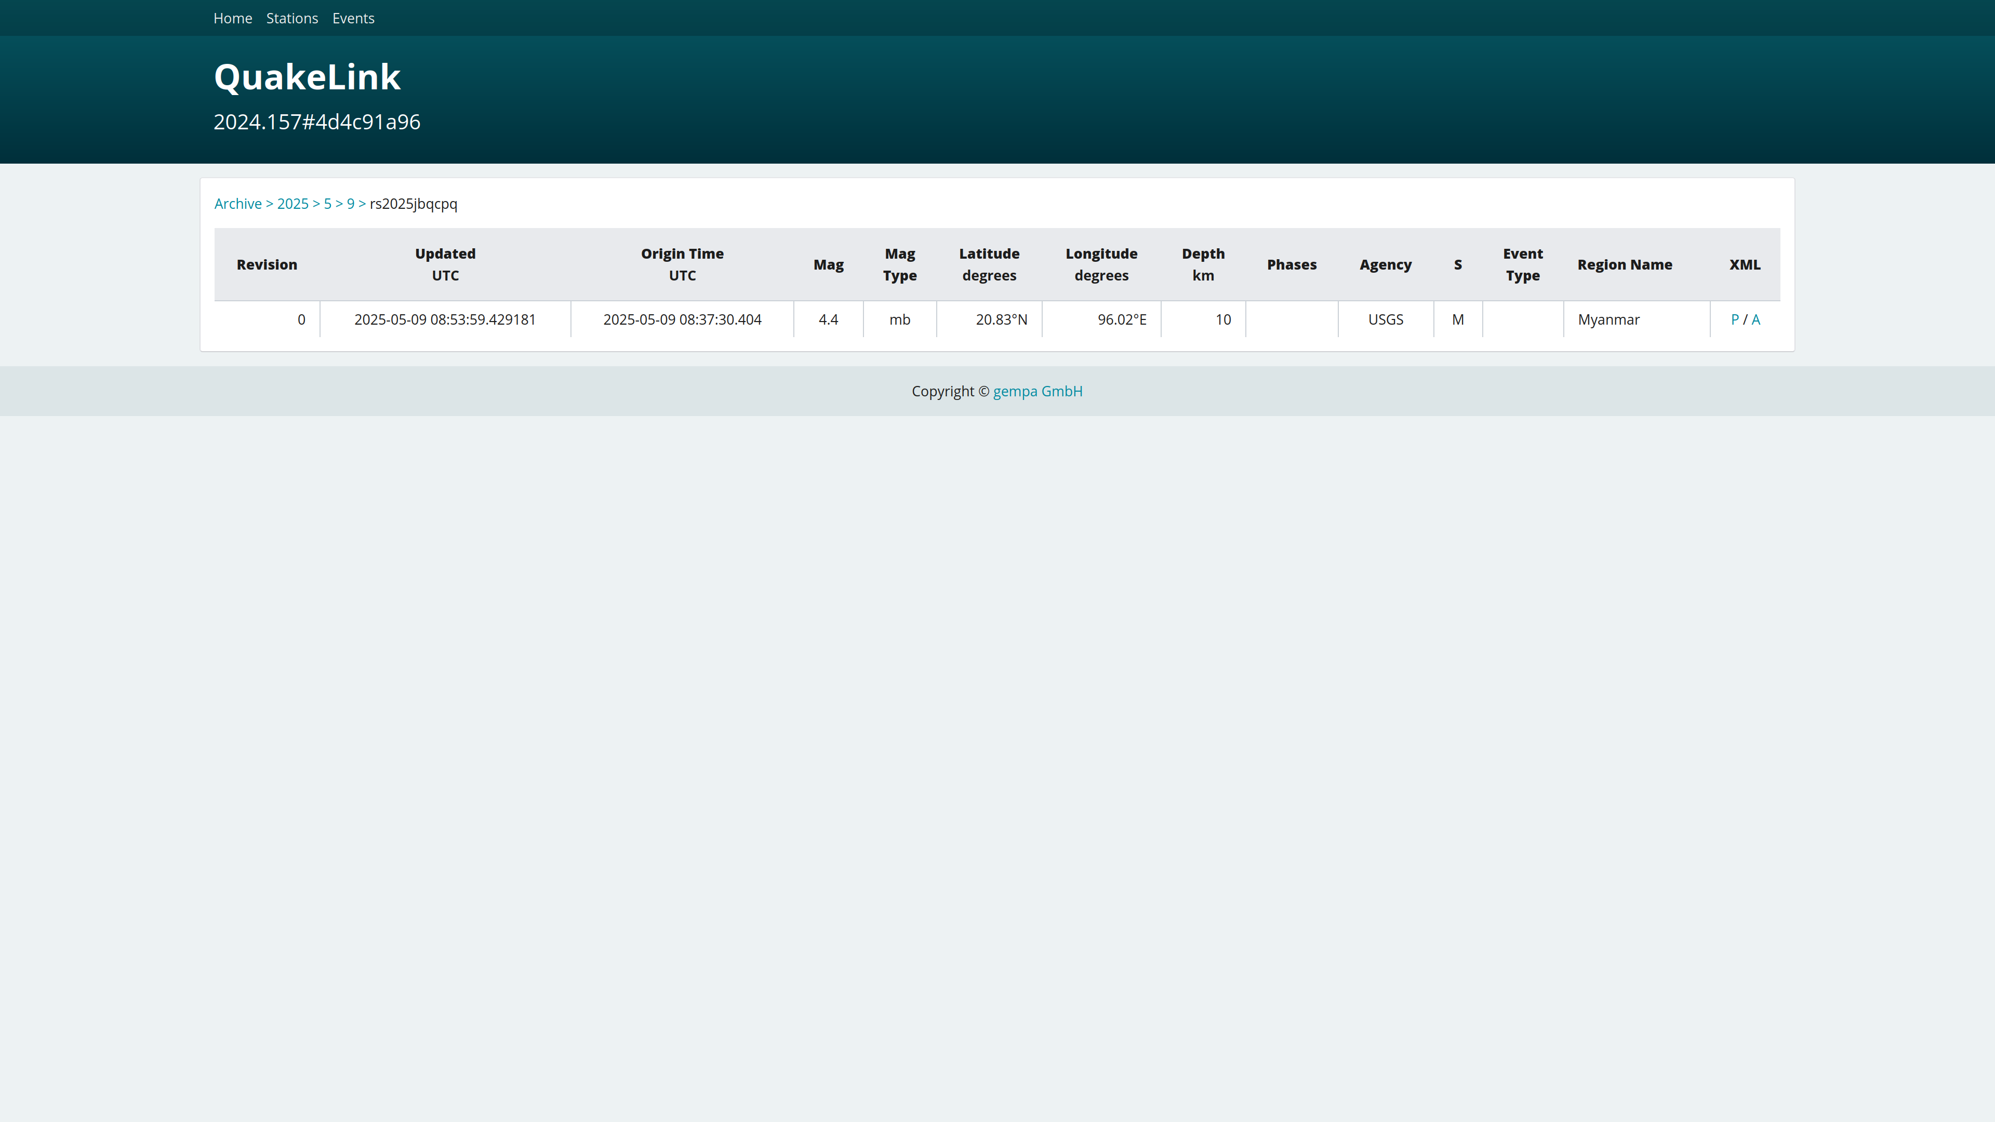Click the Revision column header
Viewport: 1995px width, 1122px height.
(267, 264)
